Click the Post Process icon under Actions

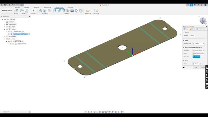click(45, 11)
